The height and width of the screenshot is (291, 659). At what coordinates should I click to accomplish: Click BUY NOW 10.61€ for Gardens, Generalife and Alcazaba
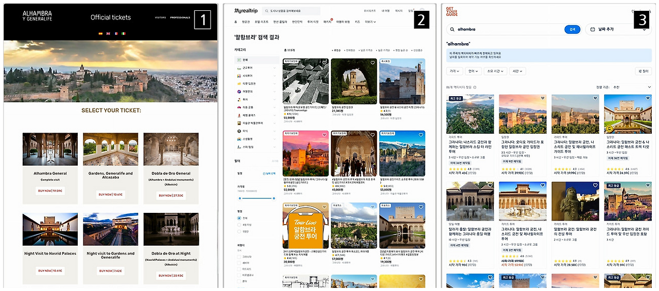111,194
